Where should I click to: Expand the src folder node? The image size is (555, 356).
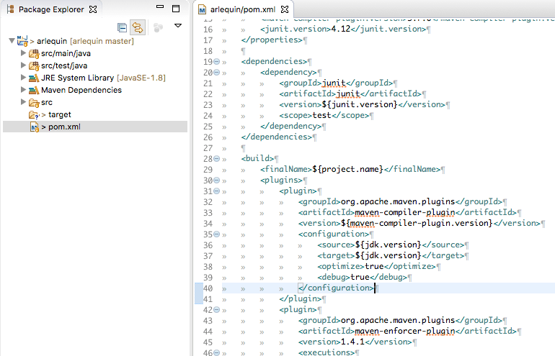(x=23, y=102)
